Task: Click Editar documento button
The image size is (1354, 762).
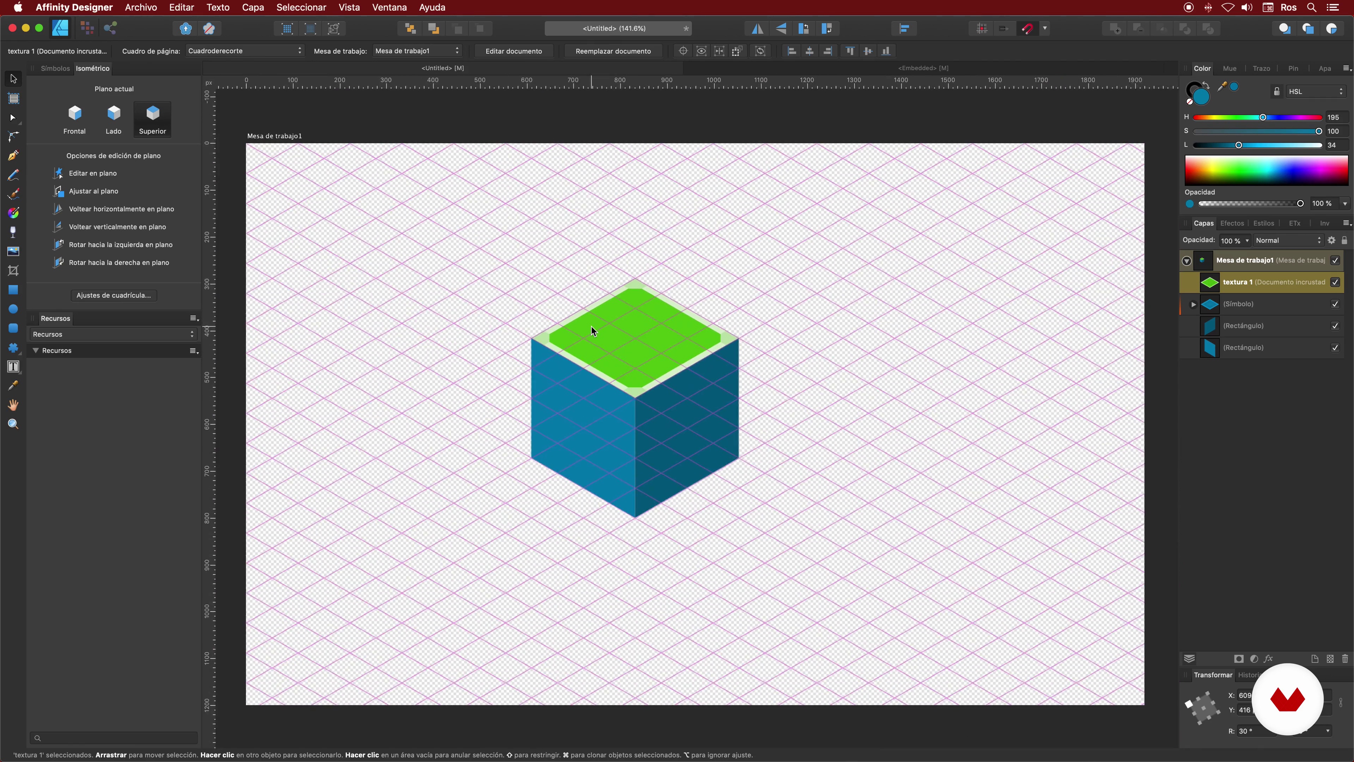Action: click(x=513, y=51)
